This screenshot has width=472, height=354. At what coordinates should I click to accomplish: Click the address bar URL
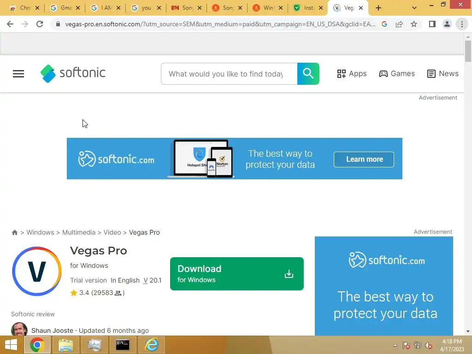[220, 24]
